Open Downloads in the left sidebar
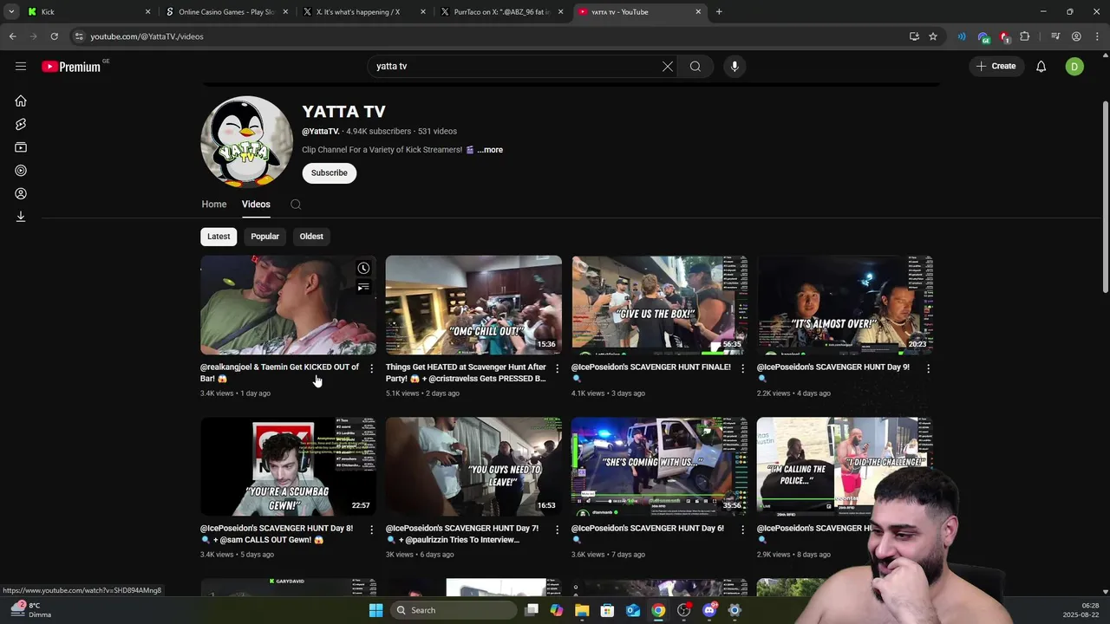Viewport: 1110px width, 624px height. pos(21,217)
